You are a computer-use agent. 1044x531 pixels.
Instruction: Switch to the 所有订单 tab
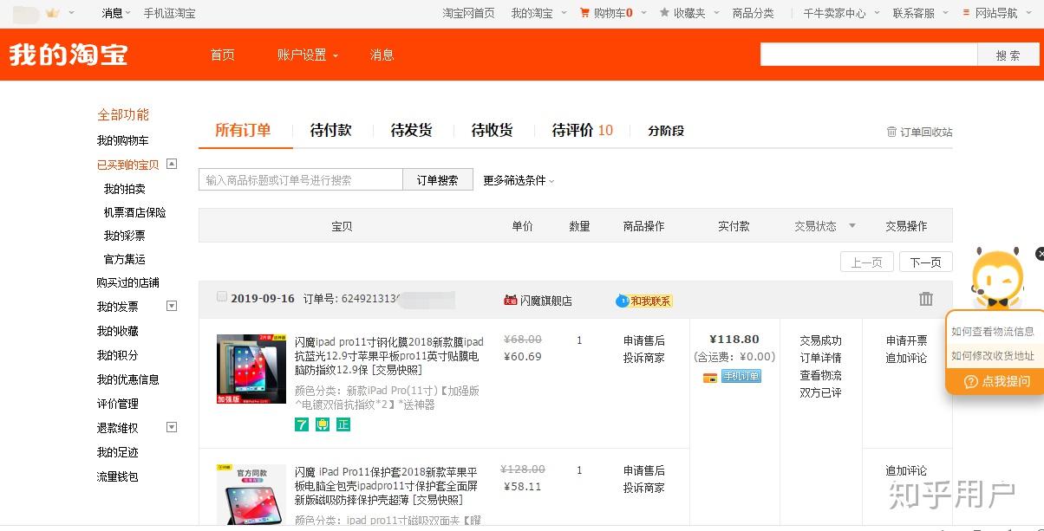click(243, 130)
